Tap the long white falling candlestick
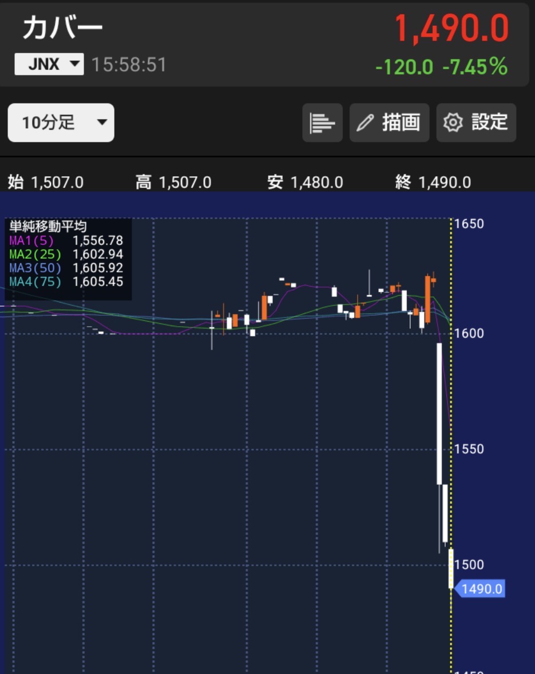Image resolution: width=535 pixels, height=674 pixels. coord(439,414)
